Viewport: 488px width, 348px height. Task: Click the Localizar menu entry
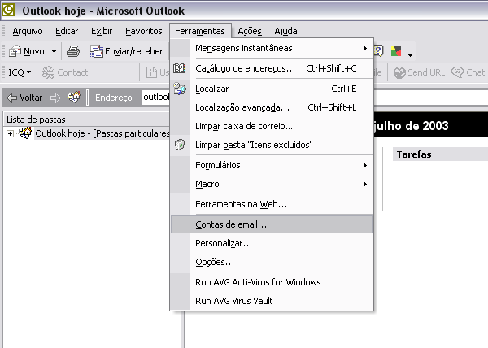coord(212,88)
